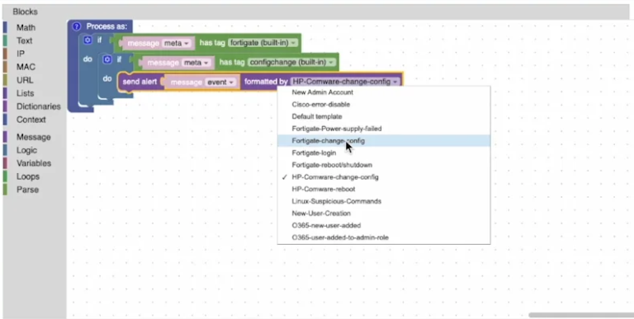Open the Loops blocks category

[x=28, y=176]
